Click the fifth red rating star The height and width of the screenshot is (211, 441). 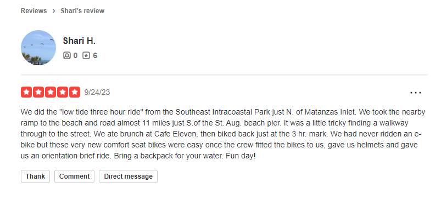click(75, 92)
